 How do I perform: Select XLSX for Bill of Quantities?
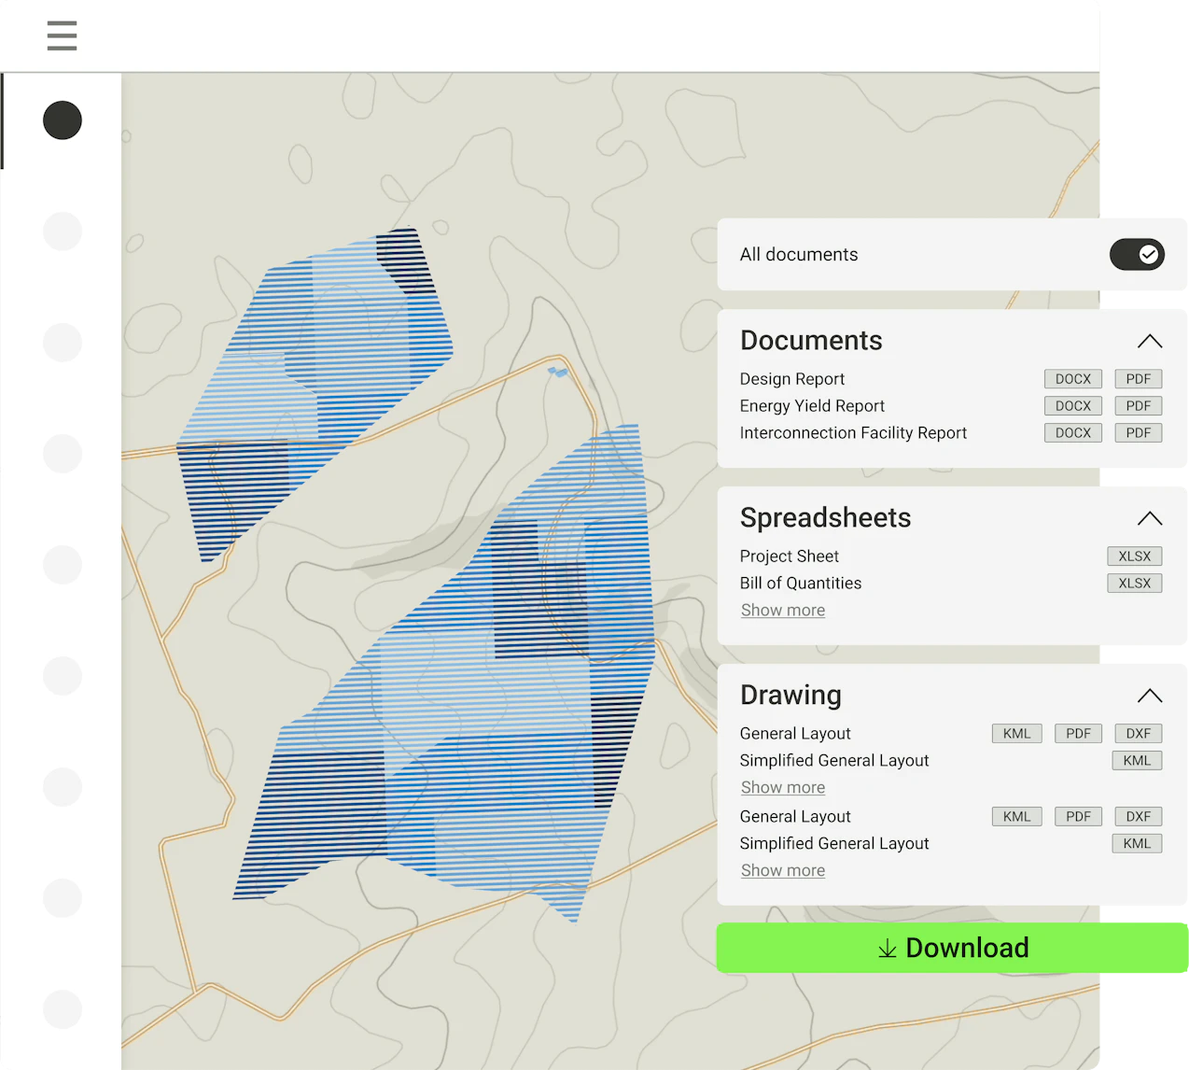click(1135, 584)
